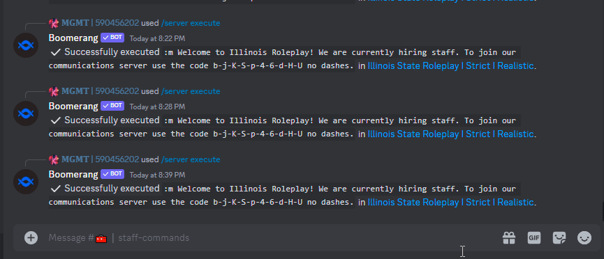Open the emoji picker smiley

[584, 238]
